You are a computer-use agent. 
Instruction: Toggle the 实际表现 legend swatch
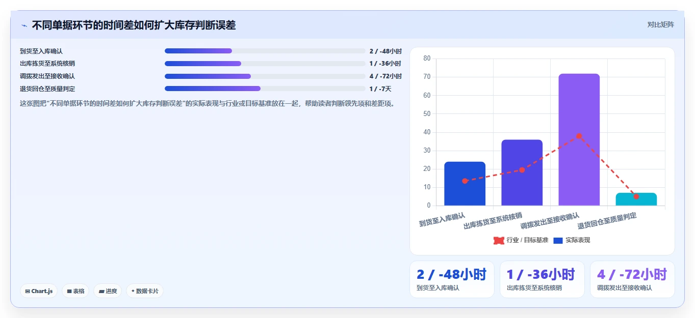click(558, 240)
